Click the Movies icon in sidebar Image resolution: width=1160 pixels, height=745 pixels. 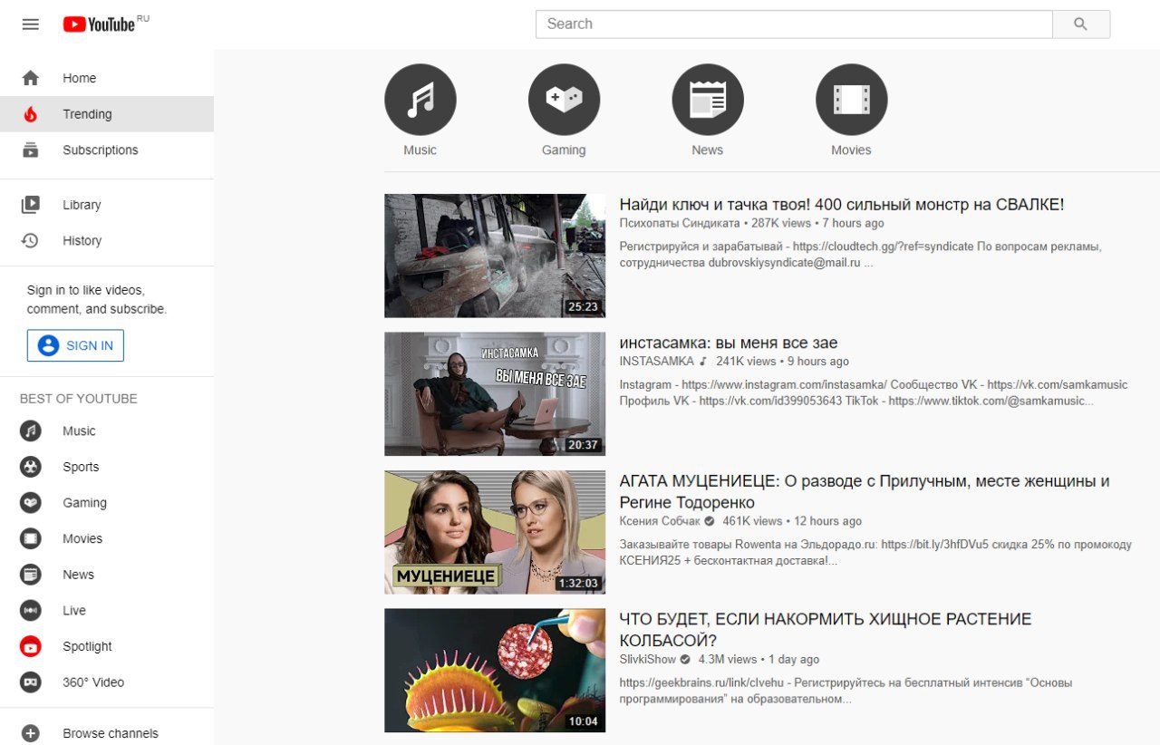pyautogui.click(x=31, y=538)
